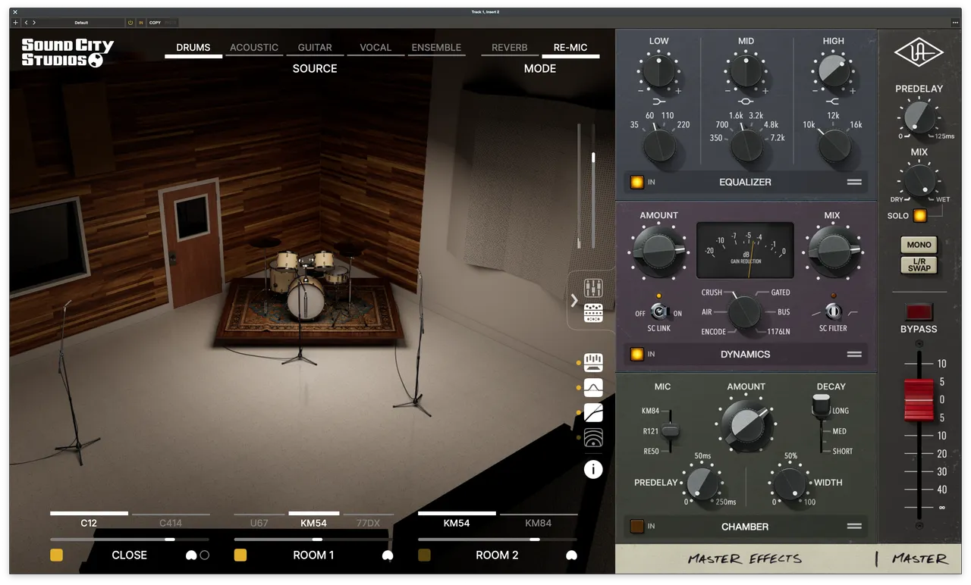Click the info icon
This screenshot has width=971, height=585.
592,469
